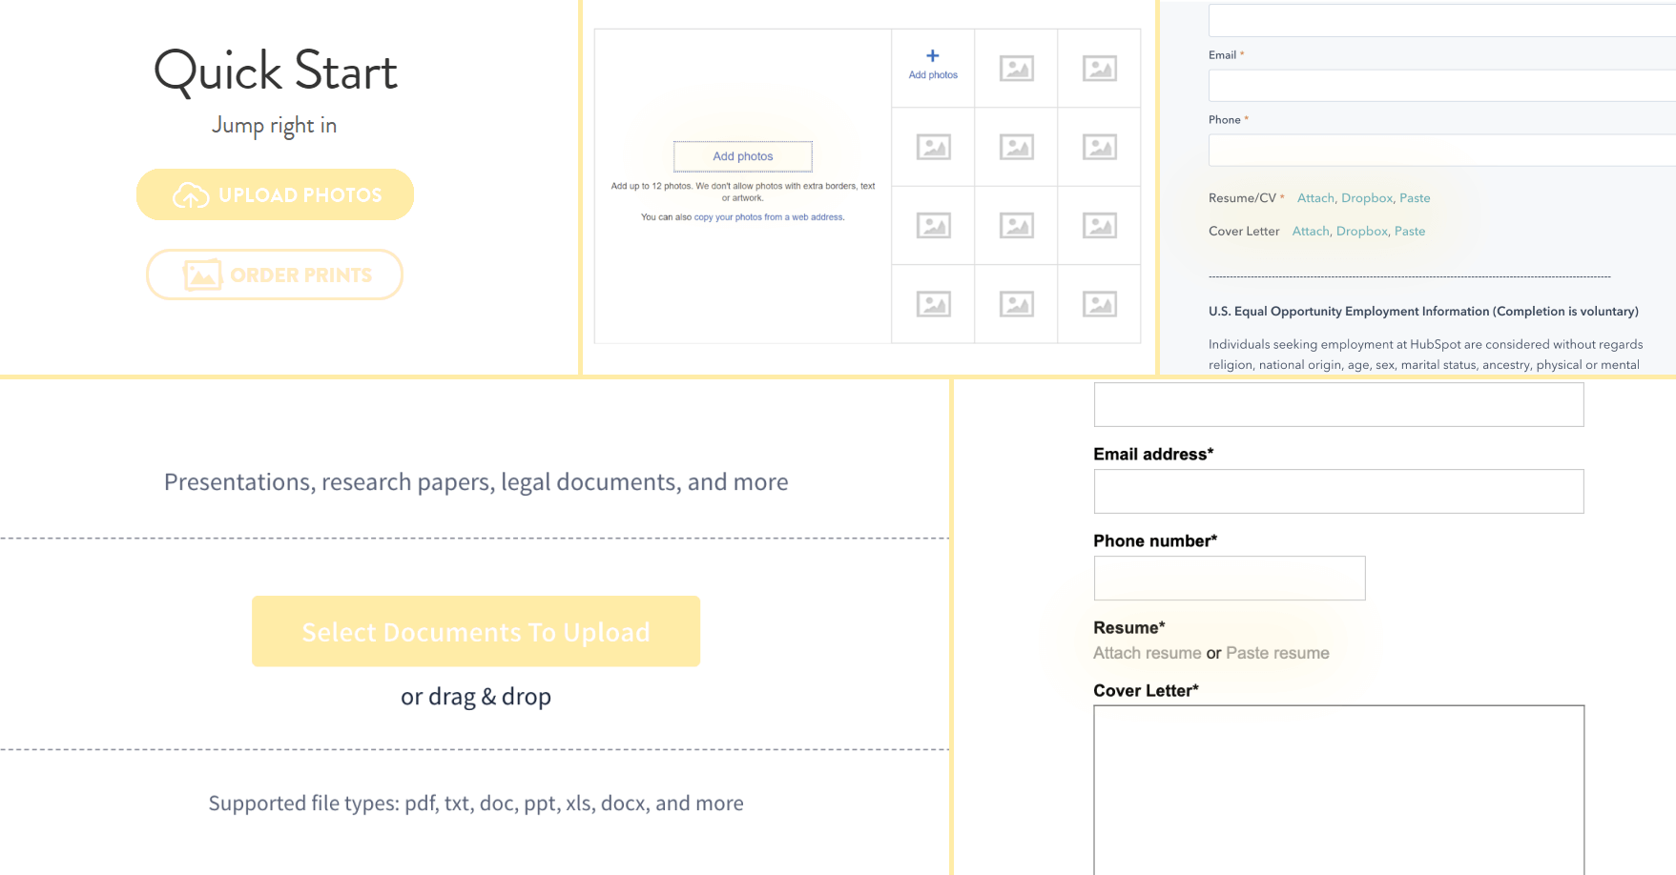Click the cloud upload icon on Upload Photos
1676x875 pixels.
pos(191,193)
